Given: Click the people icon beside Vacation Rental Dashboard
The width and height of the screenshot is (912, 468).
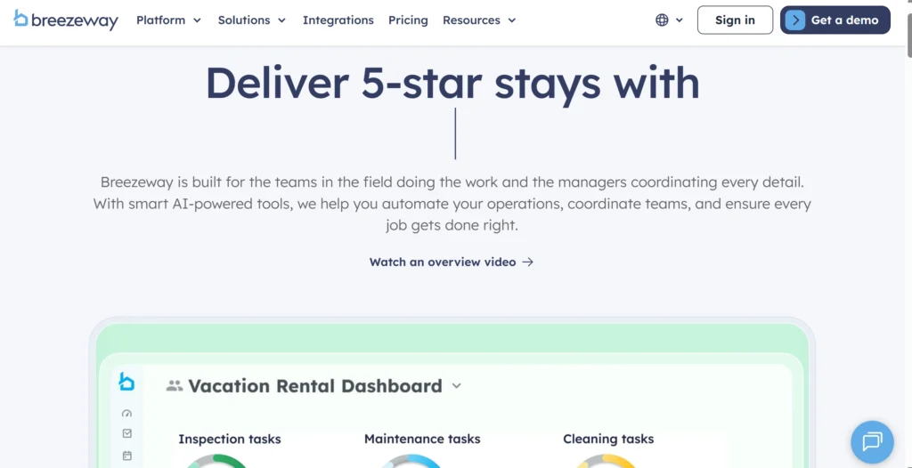Looking at the screenshot, I should pos(175,386).
